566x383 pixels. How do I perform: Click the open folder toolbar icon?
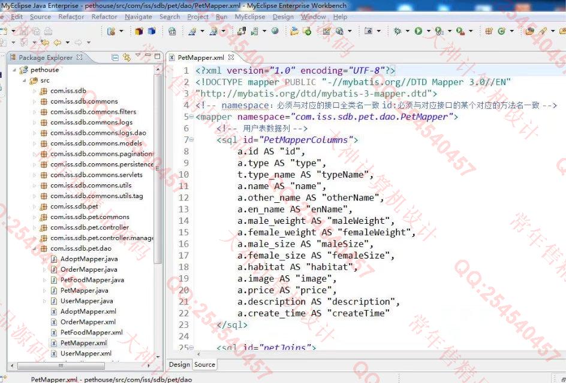tap(294, 31)
